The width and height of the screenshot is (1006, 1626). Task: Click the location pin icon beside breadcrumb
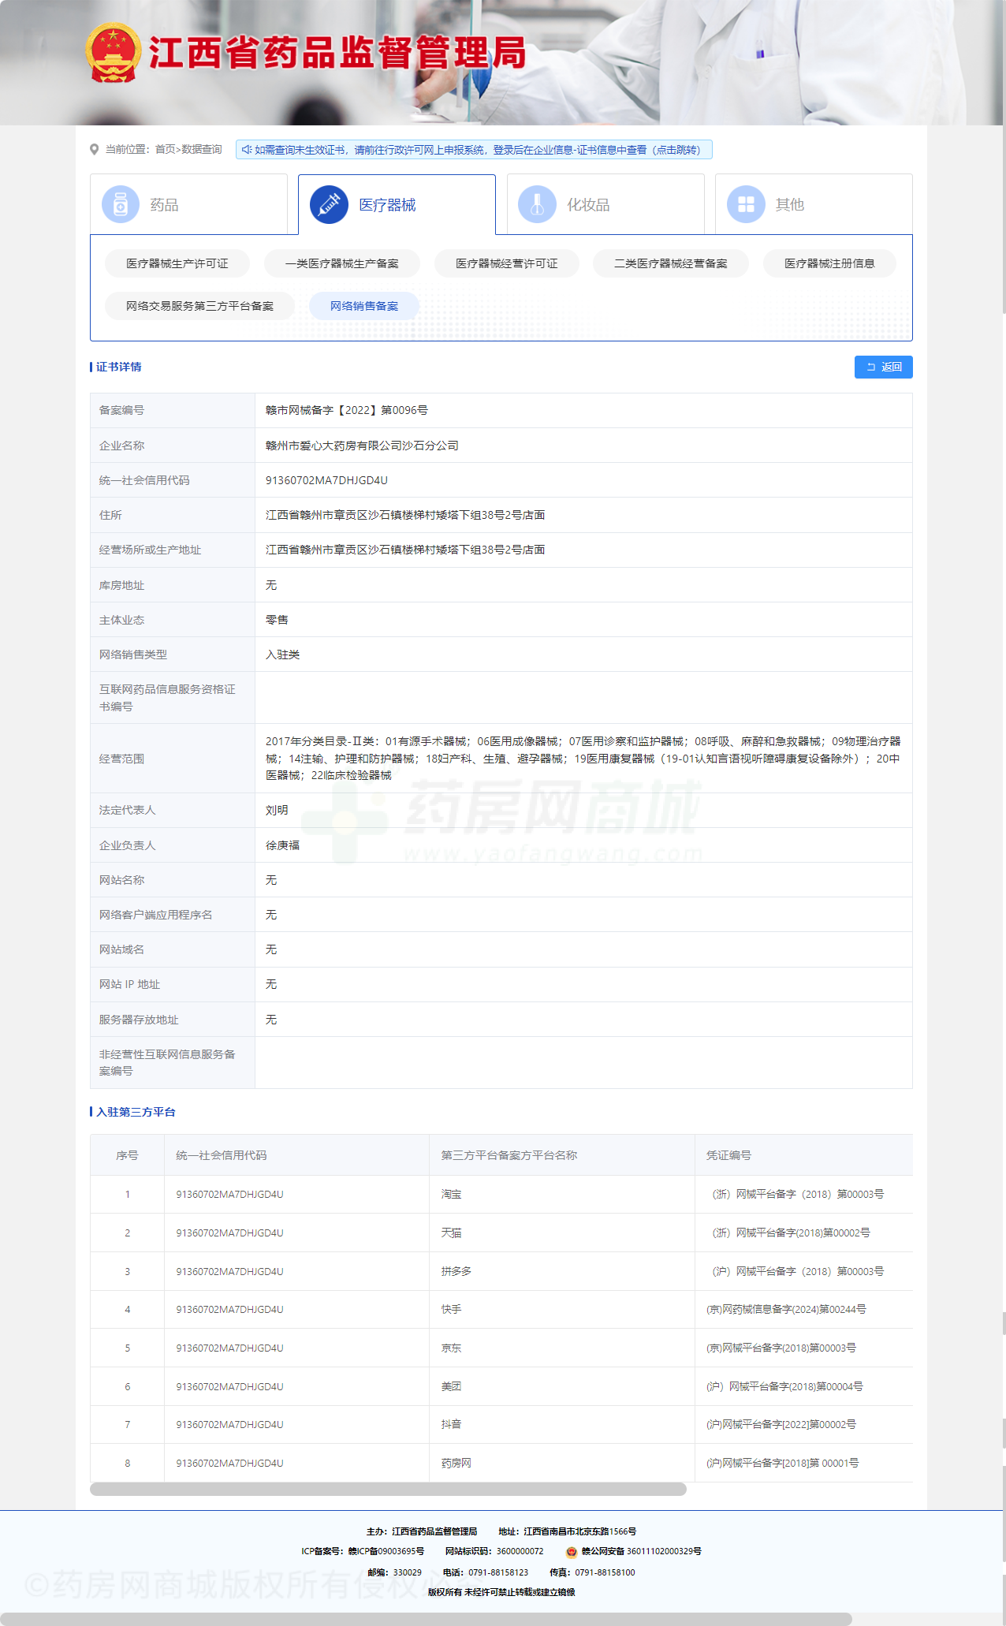(95, 150)
